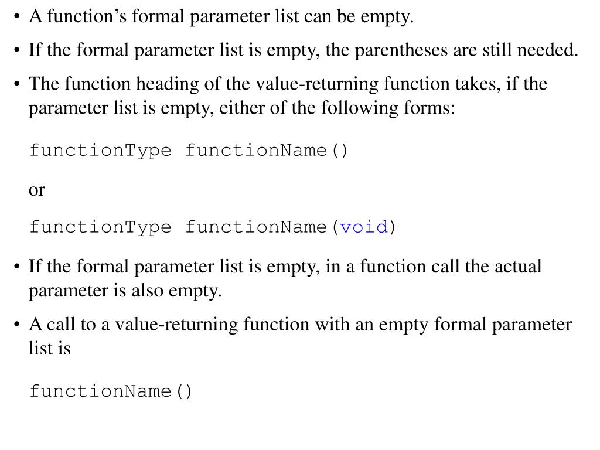The width and height of the screenshot is (600, 450).
Task: Click the phrase 'parameter is also empty.'
Action: (x=125, y=291)
